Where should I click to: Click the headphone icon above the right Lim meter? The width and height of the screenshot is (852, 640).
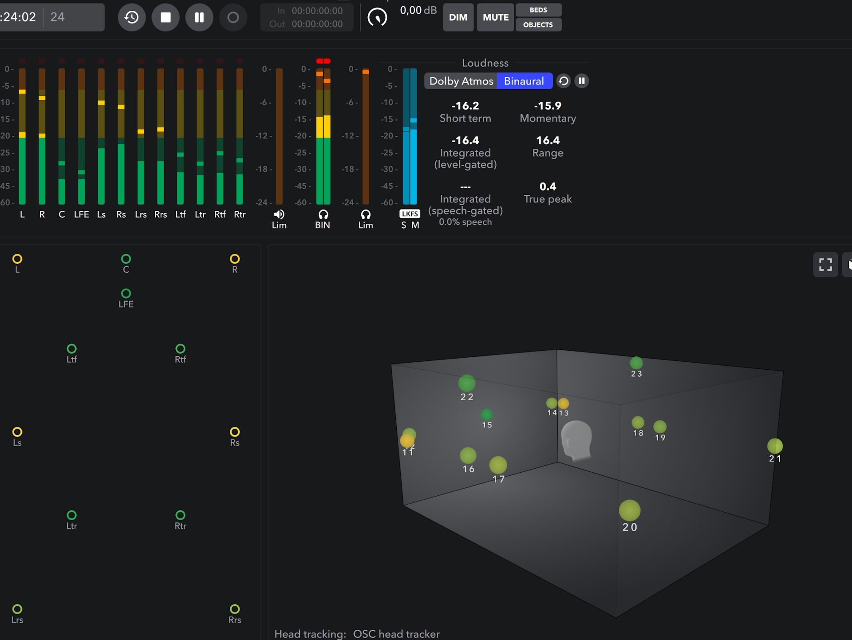[365, 213]
